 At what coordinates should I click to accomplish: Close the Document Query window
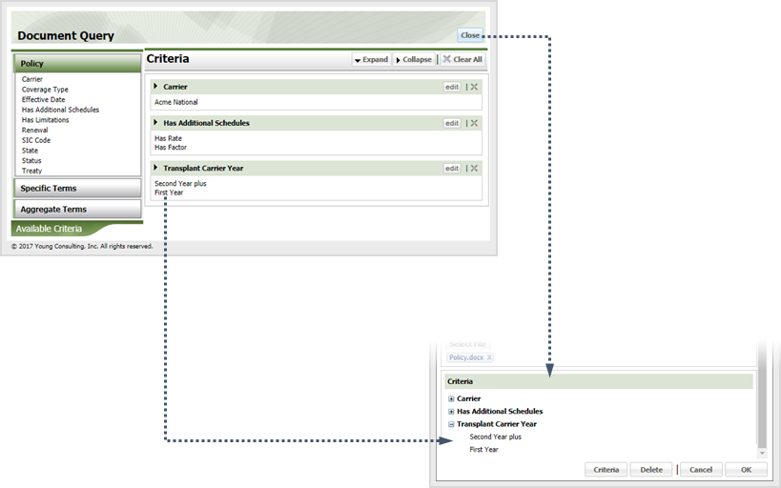pos(470,35)
